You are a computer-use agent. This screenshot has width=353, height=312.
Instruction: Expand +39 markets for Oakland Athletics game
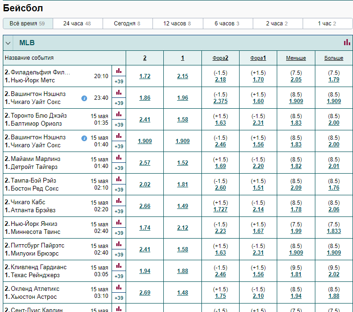[119, 298]
